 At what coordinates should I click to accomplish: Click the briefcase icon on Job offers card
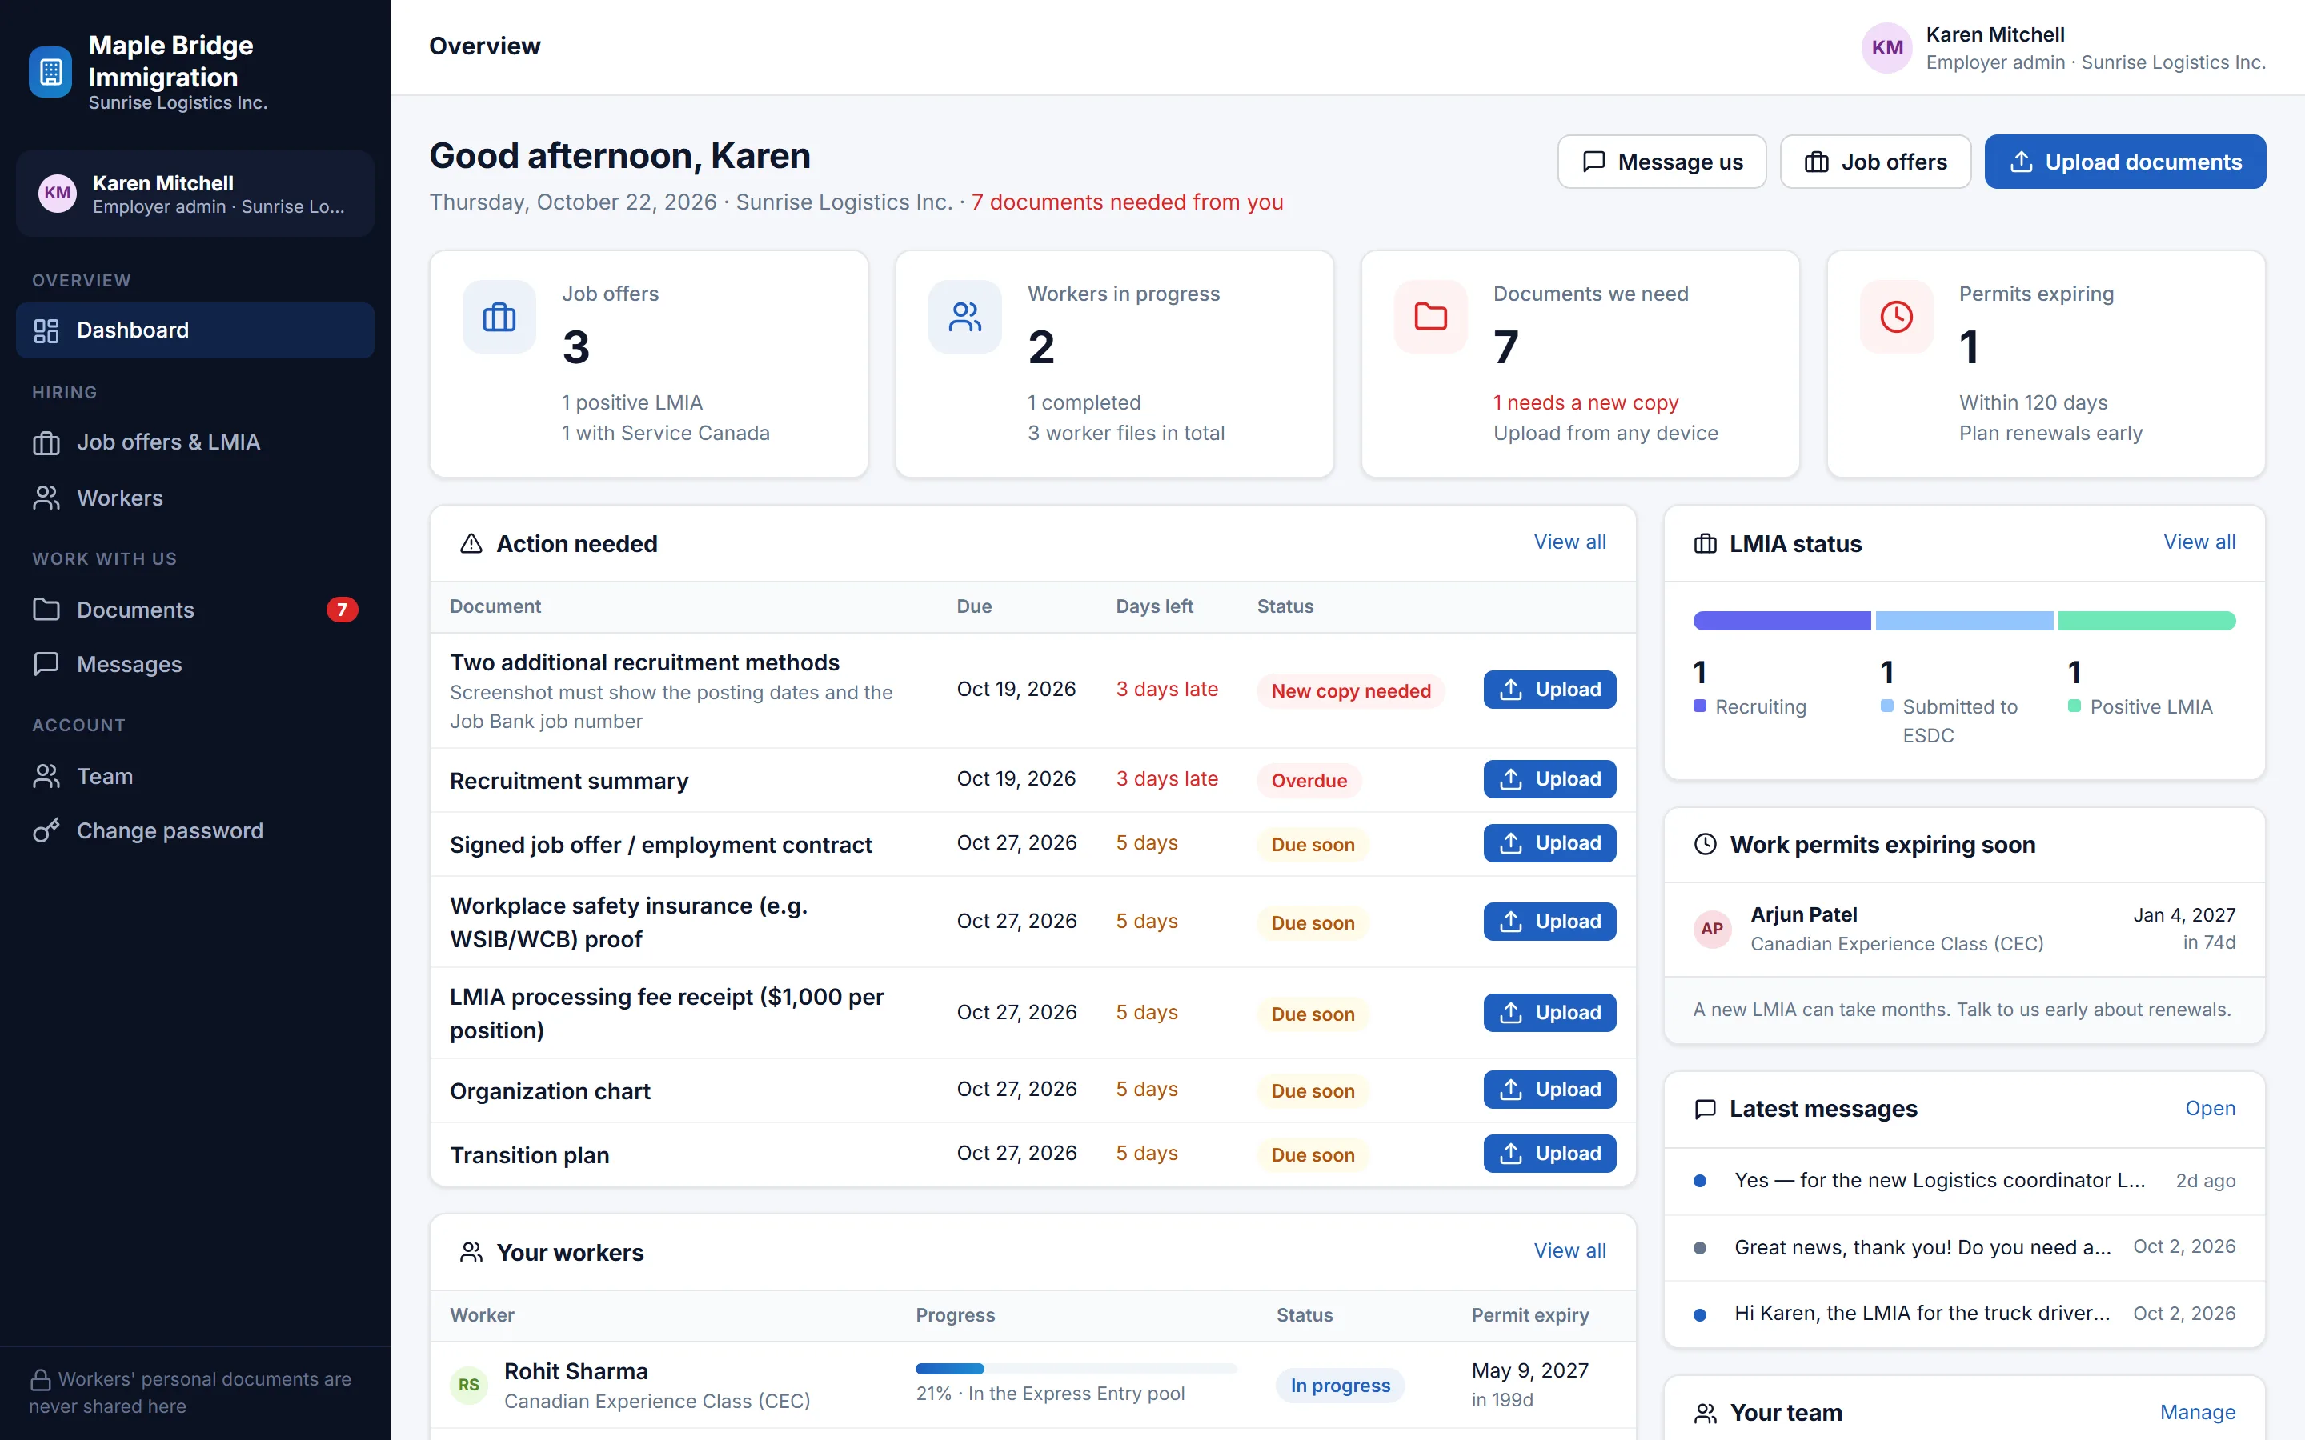(499, 317)
